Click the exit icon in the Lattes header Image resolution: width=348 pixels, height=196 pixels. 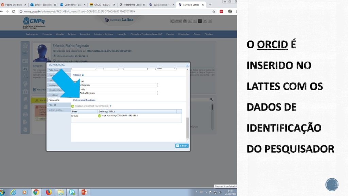click(x=210, y=21)
